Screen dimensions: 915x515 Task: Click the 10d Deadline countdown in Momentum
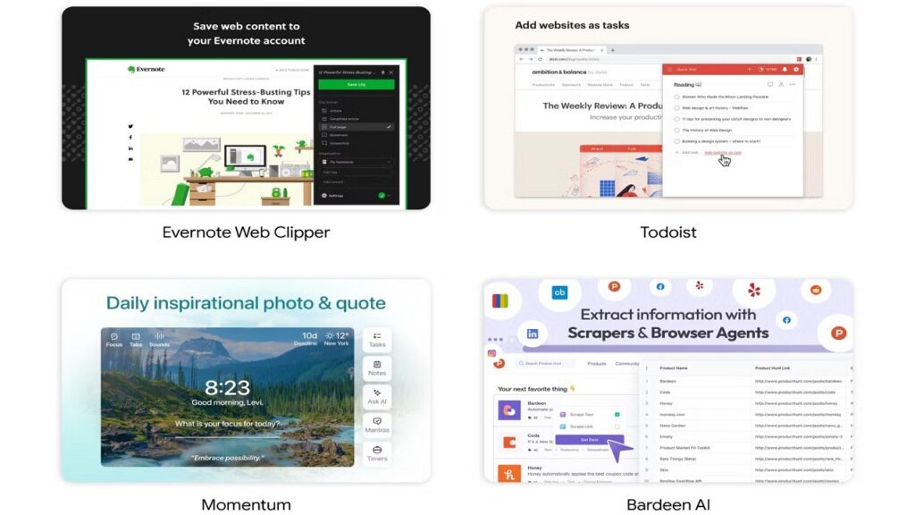(x=307, y=339)
